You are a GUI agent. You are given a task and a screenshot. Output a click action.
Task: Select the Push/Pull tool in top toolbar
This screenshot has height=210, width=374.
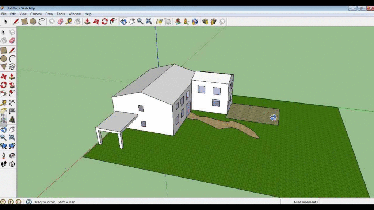click(x=87, y=22)
